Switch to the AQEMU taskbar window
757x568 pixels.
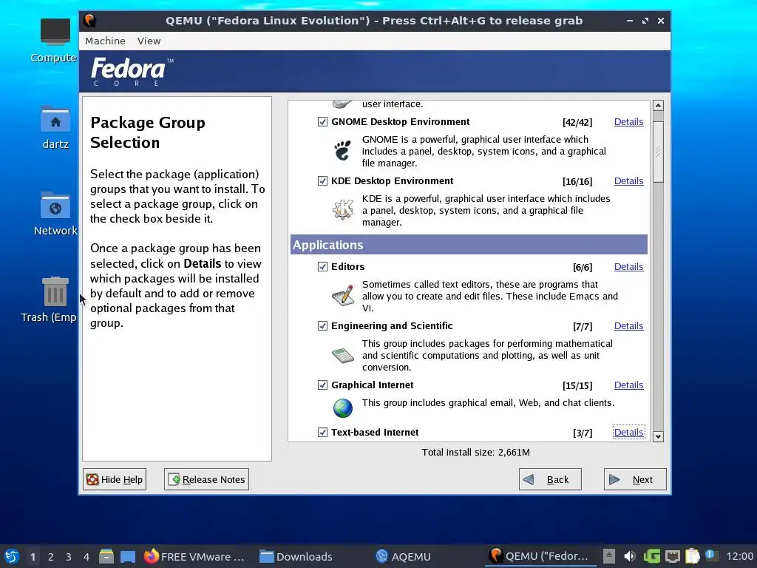[403, 556]
